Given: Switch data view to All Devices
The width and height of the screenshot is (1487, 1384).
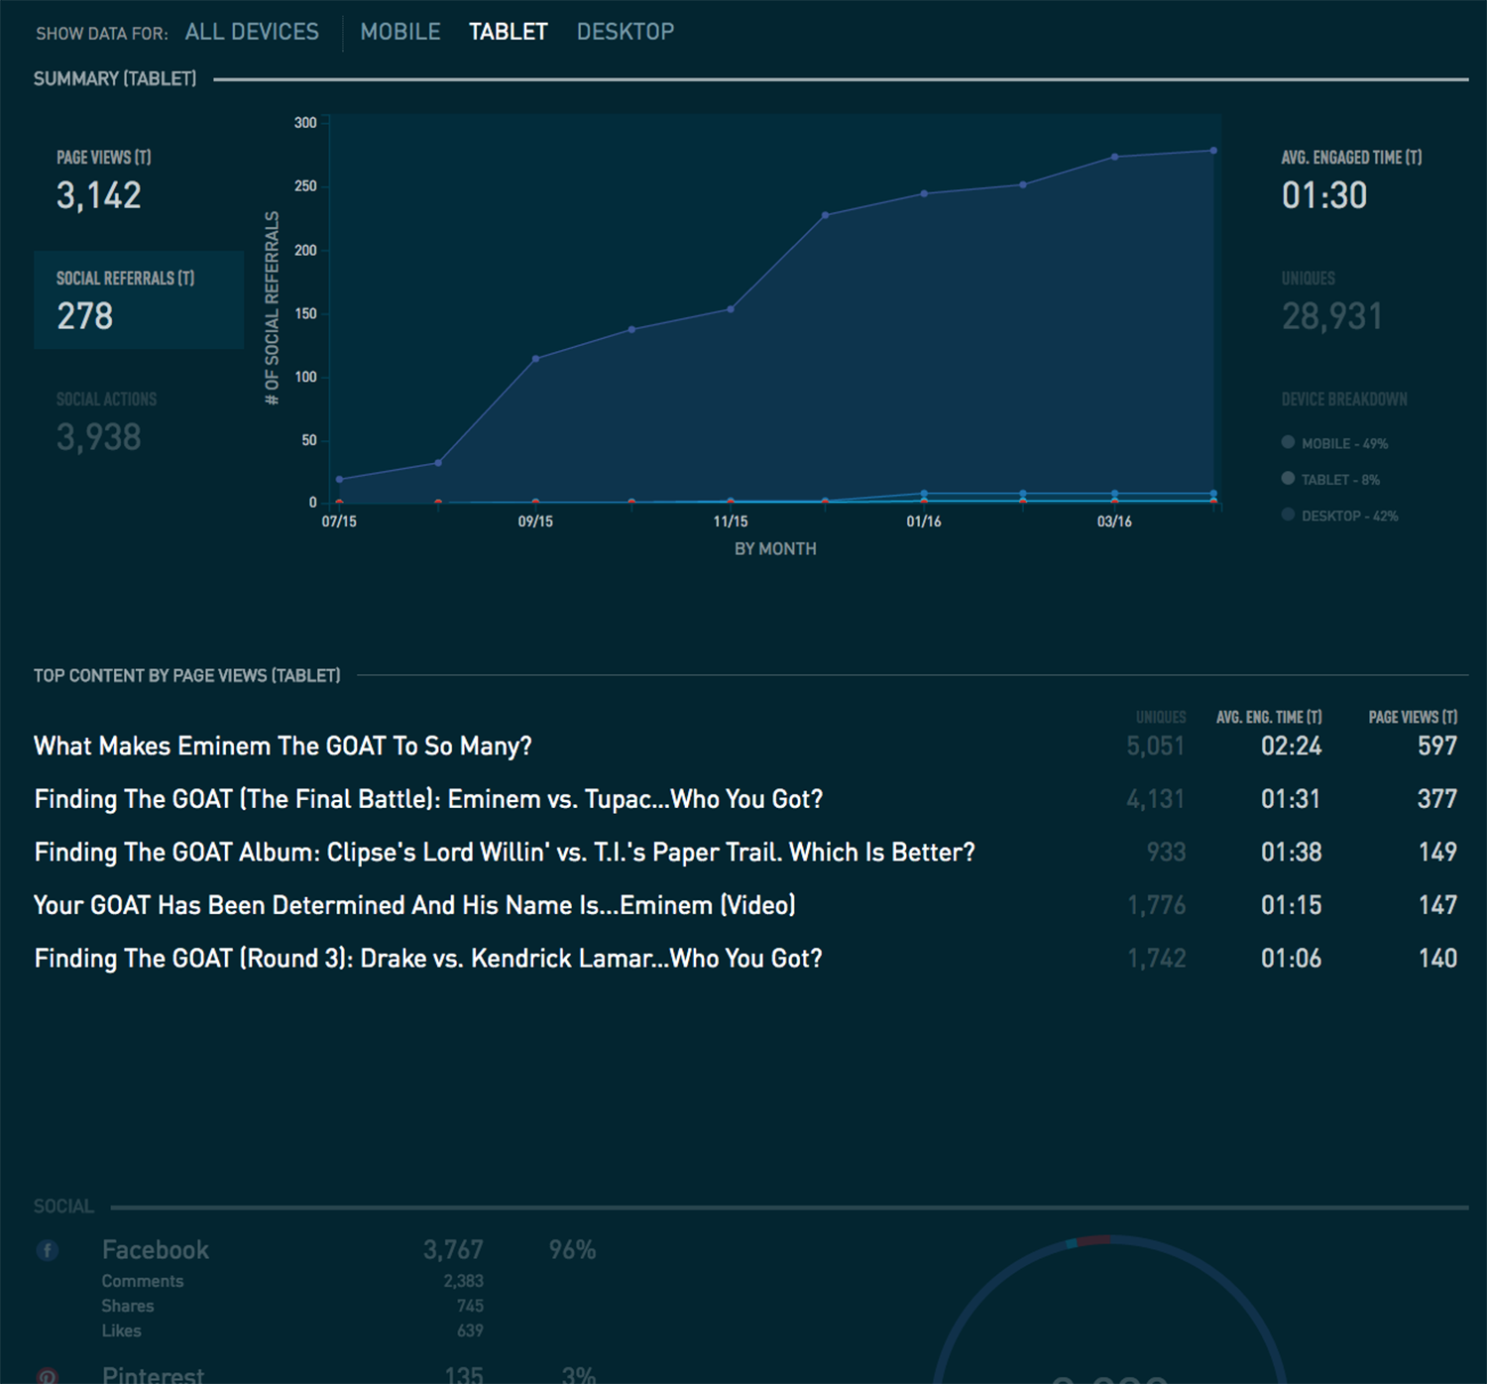Looking at the screenshot, I should tap(252, 32).
